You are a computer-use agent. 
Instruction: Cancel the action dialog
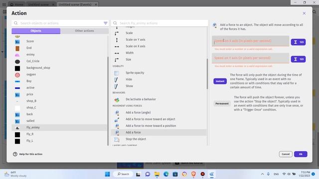point(286,154)
